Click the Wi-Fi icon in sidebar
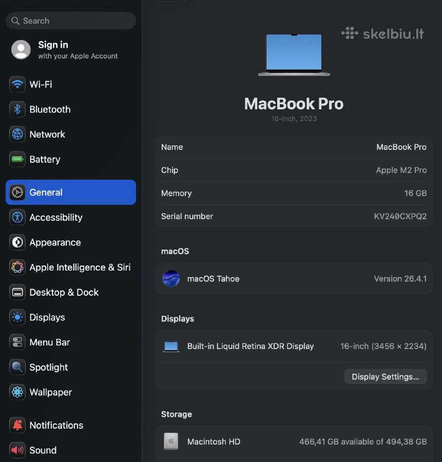Screen dimensions: 442x462 (x=17, y=84)
